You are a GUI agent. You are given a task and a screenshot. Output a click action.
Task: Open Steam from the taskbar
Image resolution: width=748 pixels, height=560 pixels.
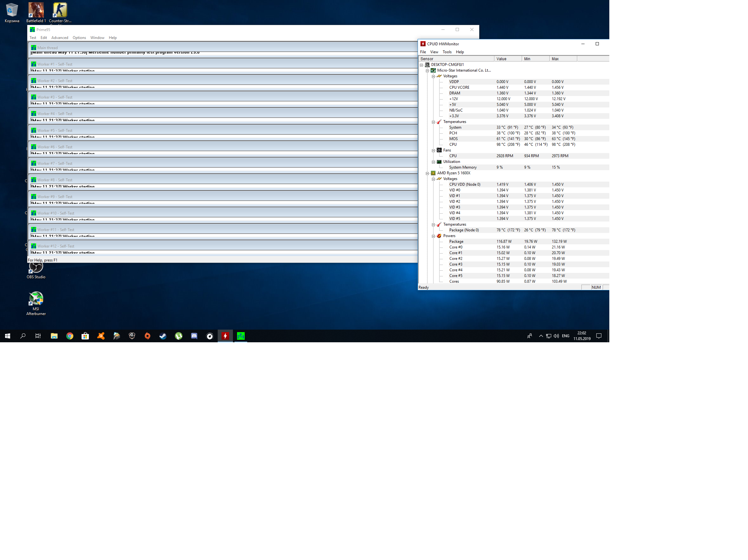pyautogui.click(x=163, y=336)
